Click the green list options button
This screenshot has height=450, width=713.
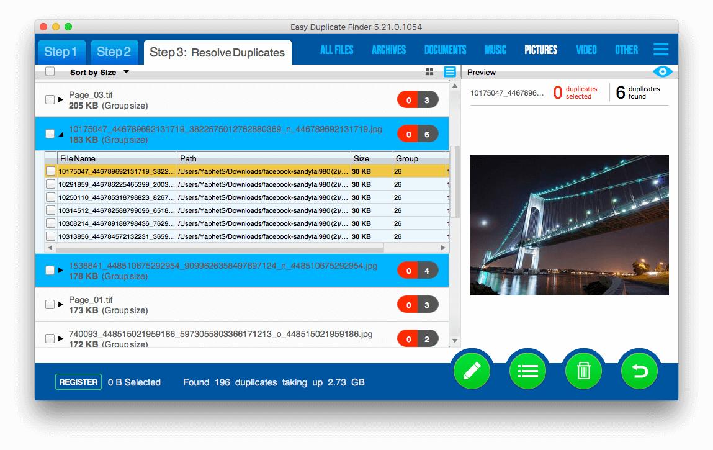527,371
